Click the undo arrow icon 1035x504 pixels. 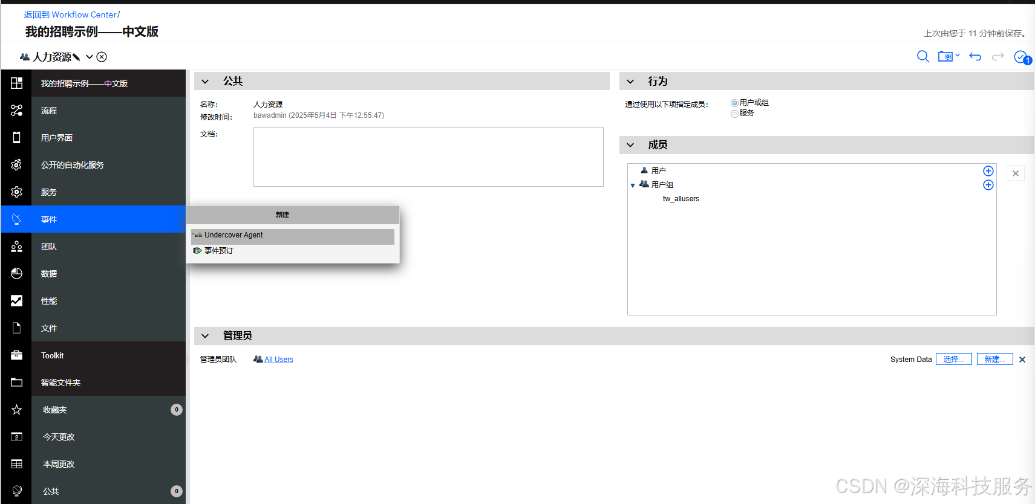[975, 57]
